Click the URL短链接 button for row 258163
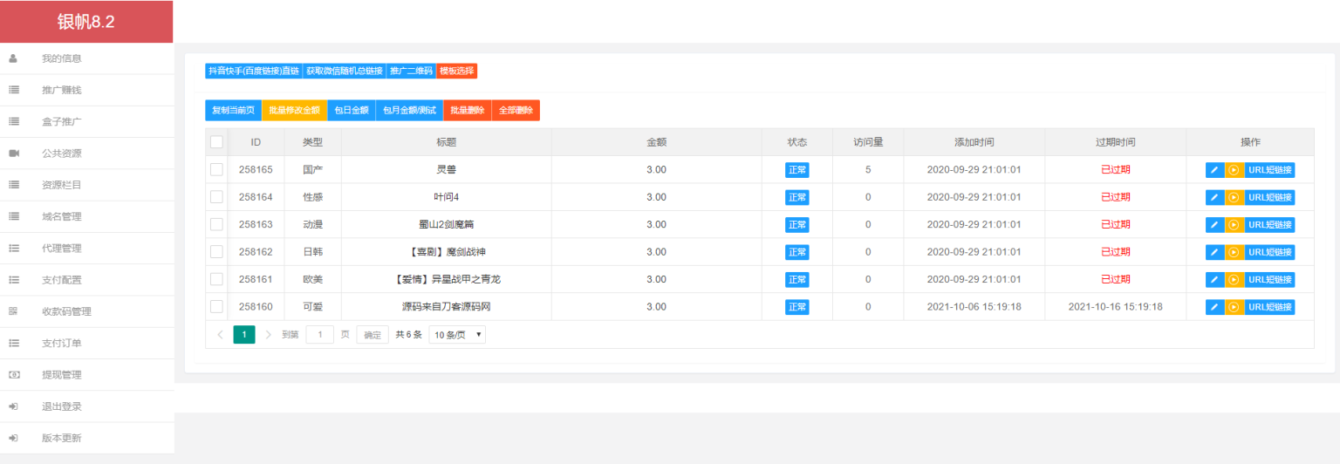 point(1269,225)
